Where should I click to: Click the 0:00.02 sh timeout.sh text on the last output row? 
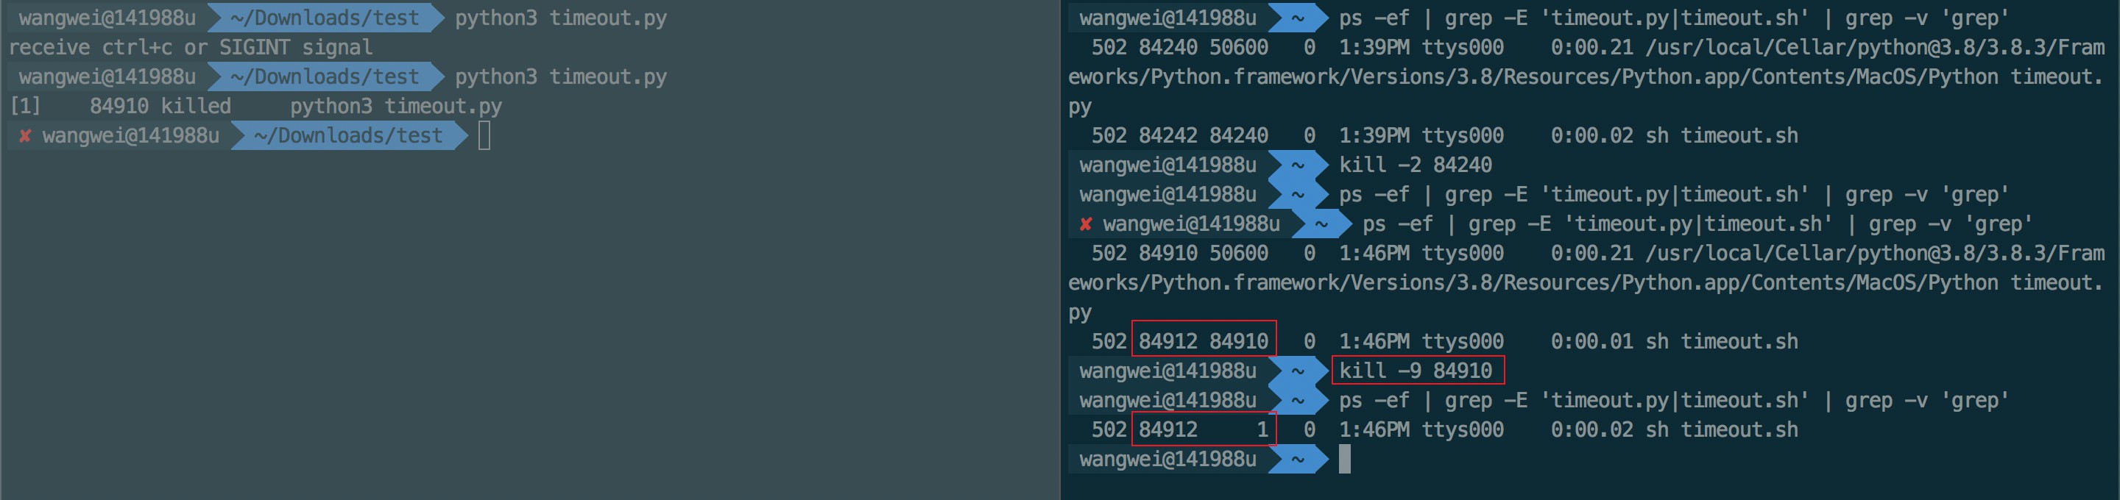[x=1674, y=429]
